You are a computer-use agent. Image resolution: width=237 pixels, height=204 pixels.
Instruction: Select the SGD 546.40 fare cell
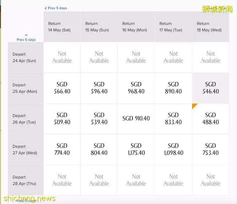coord(211,88)
